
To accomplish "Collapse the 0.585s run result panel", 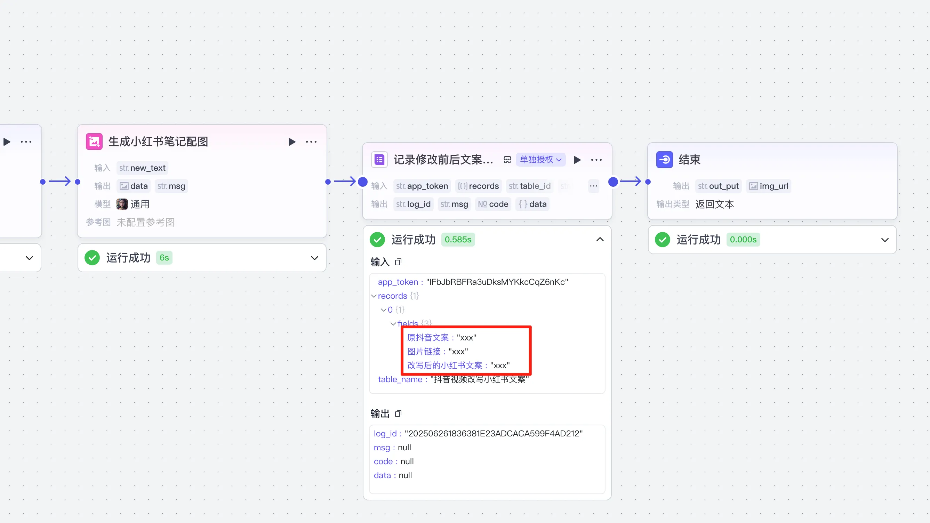I will click(x=600, y=240).
